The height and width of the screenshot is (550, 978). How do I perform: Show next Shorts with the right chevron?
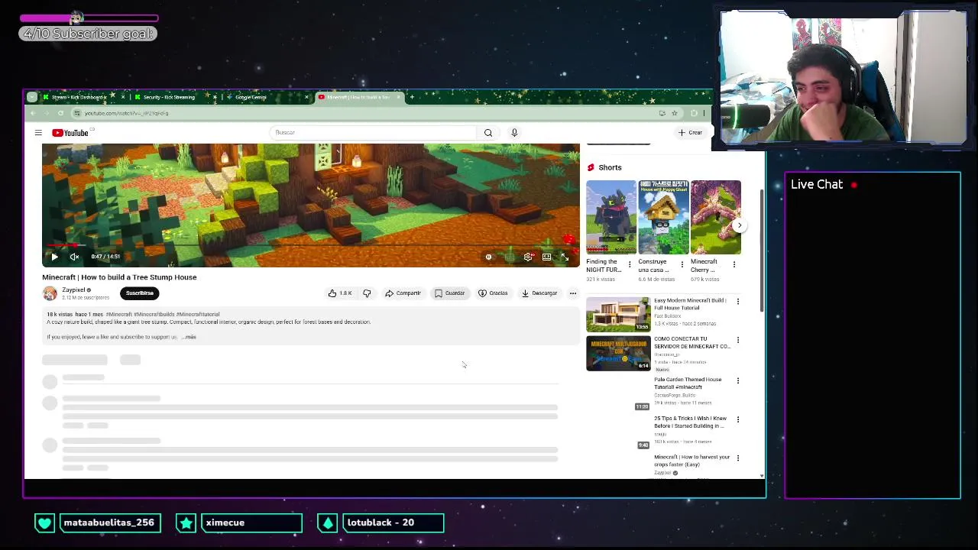pyautogui.click(x=739, y=225)
